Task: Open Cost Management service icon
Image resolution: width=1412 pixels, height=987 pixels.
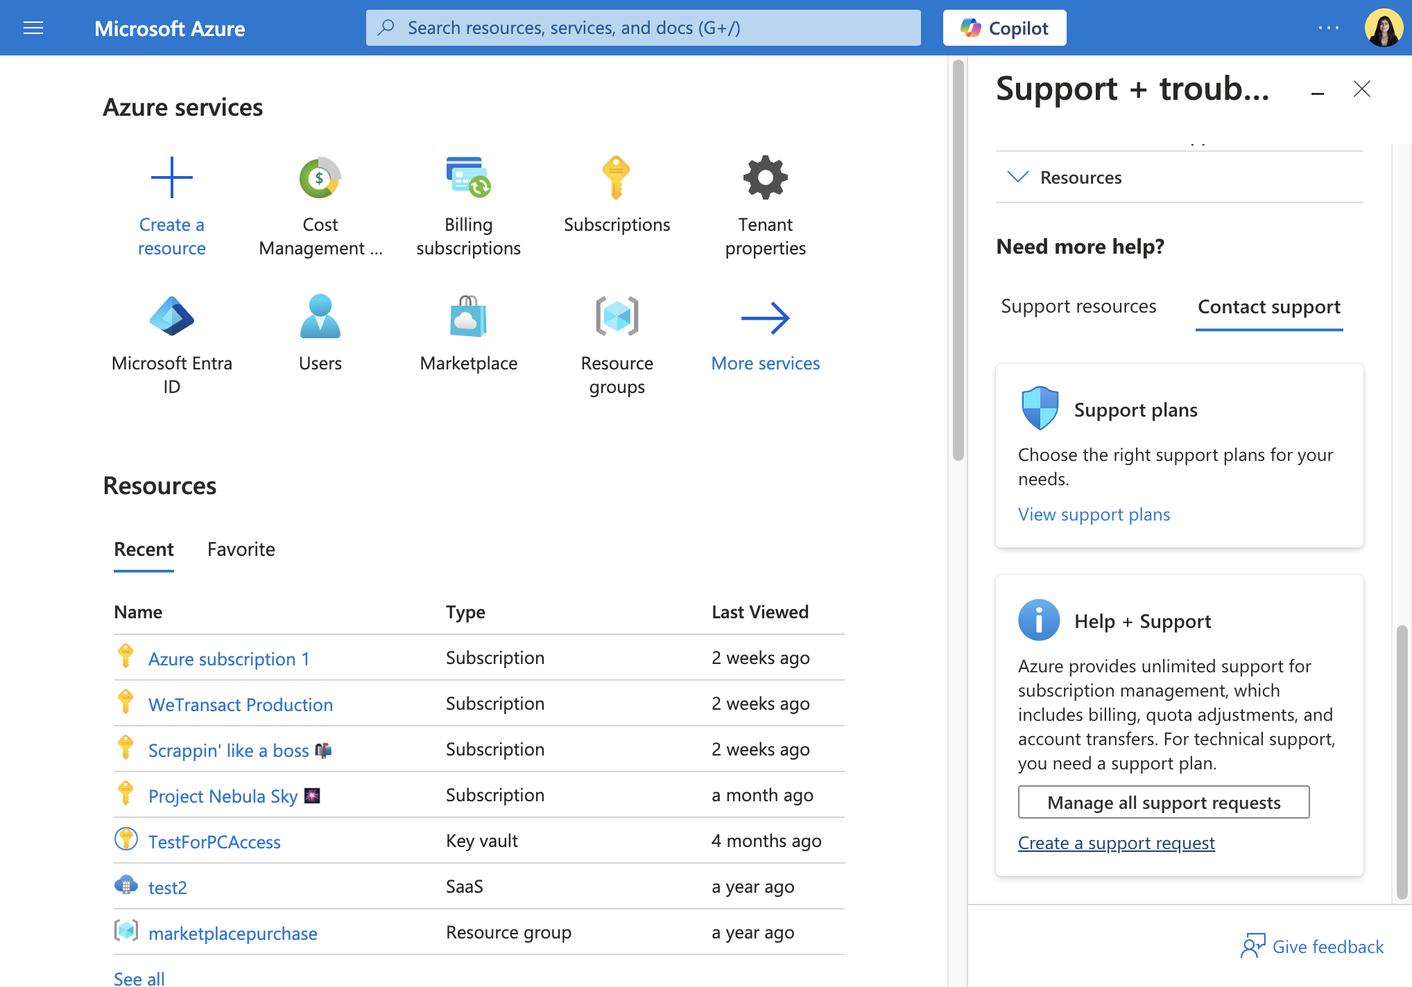Action: 320,177
